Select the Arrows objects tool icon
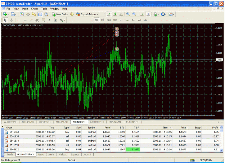The image size is (225, 163). pos(62,20)
